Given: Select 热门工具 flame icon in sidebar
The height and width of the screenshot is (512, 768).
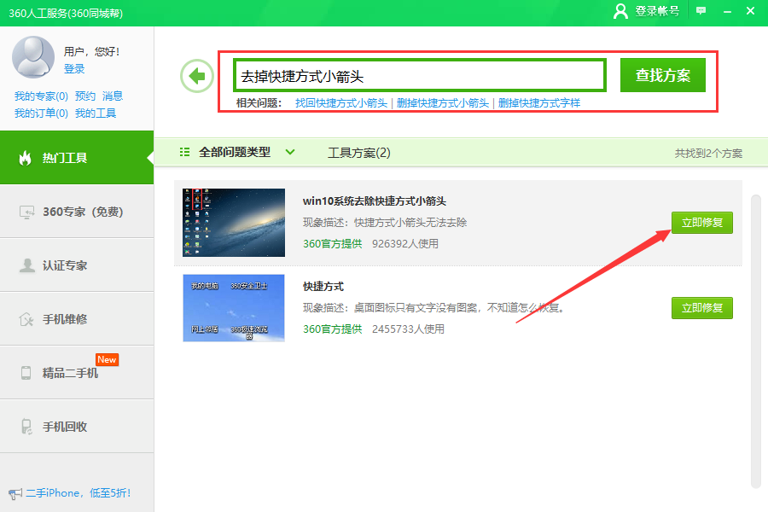Looking at the screenshot, I should 26,158.
